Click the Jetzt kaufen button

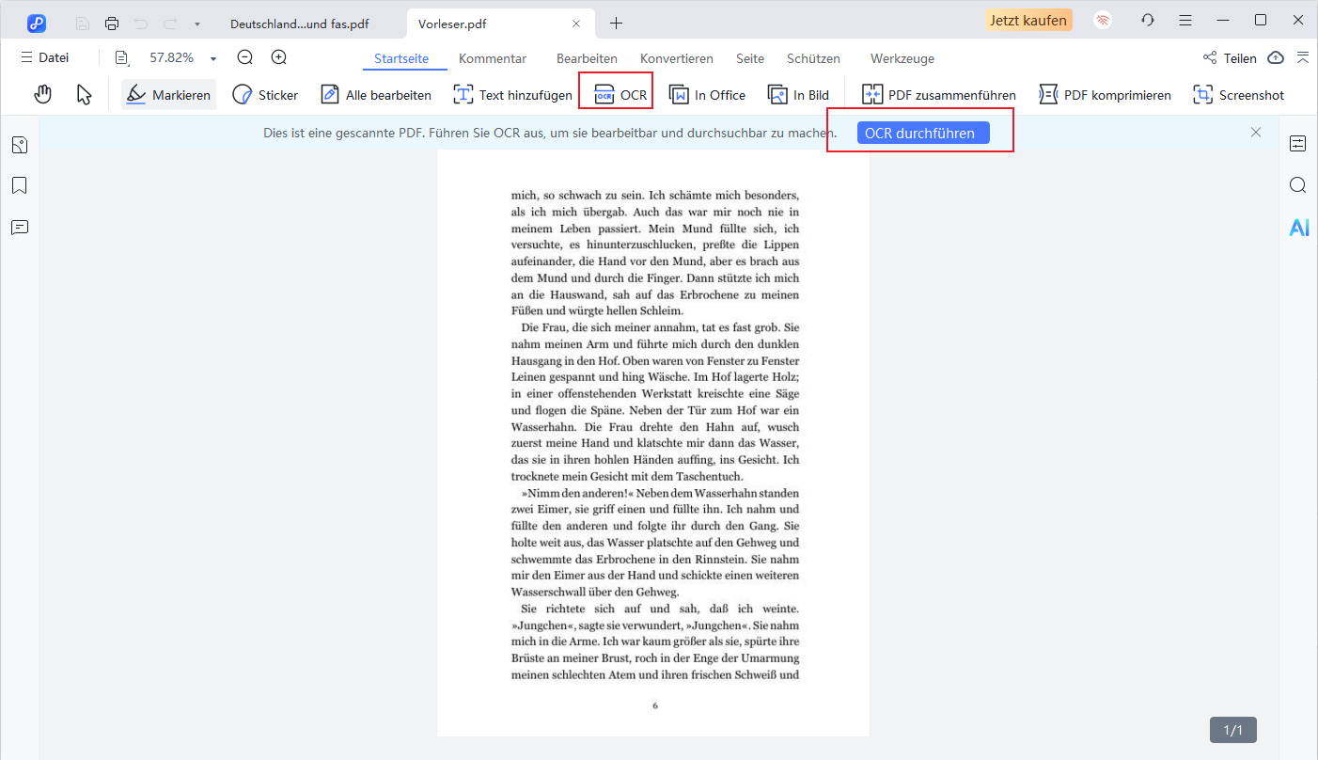pos(1028,20)
